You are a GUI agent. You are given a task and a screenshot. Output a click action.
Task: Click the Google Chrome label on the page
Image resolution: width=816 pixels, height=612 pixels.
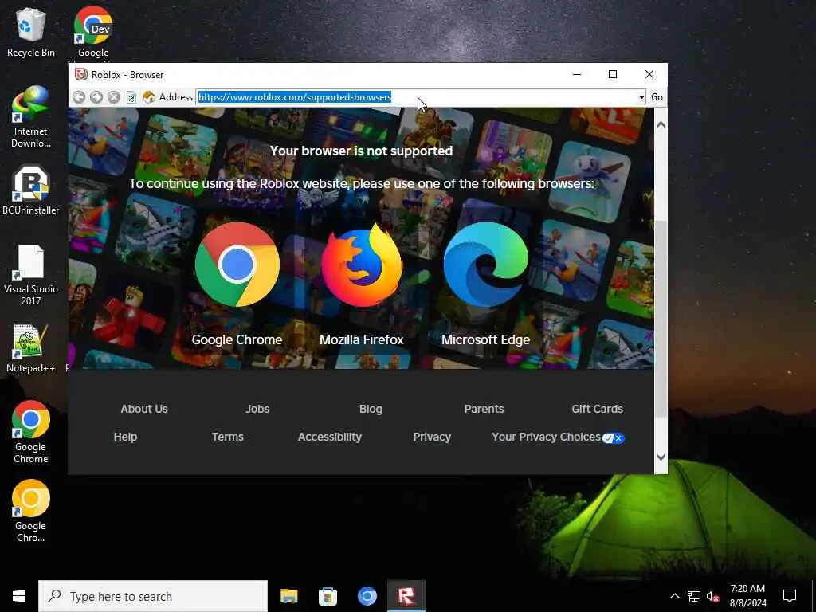(x=237, y=339)
